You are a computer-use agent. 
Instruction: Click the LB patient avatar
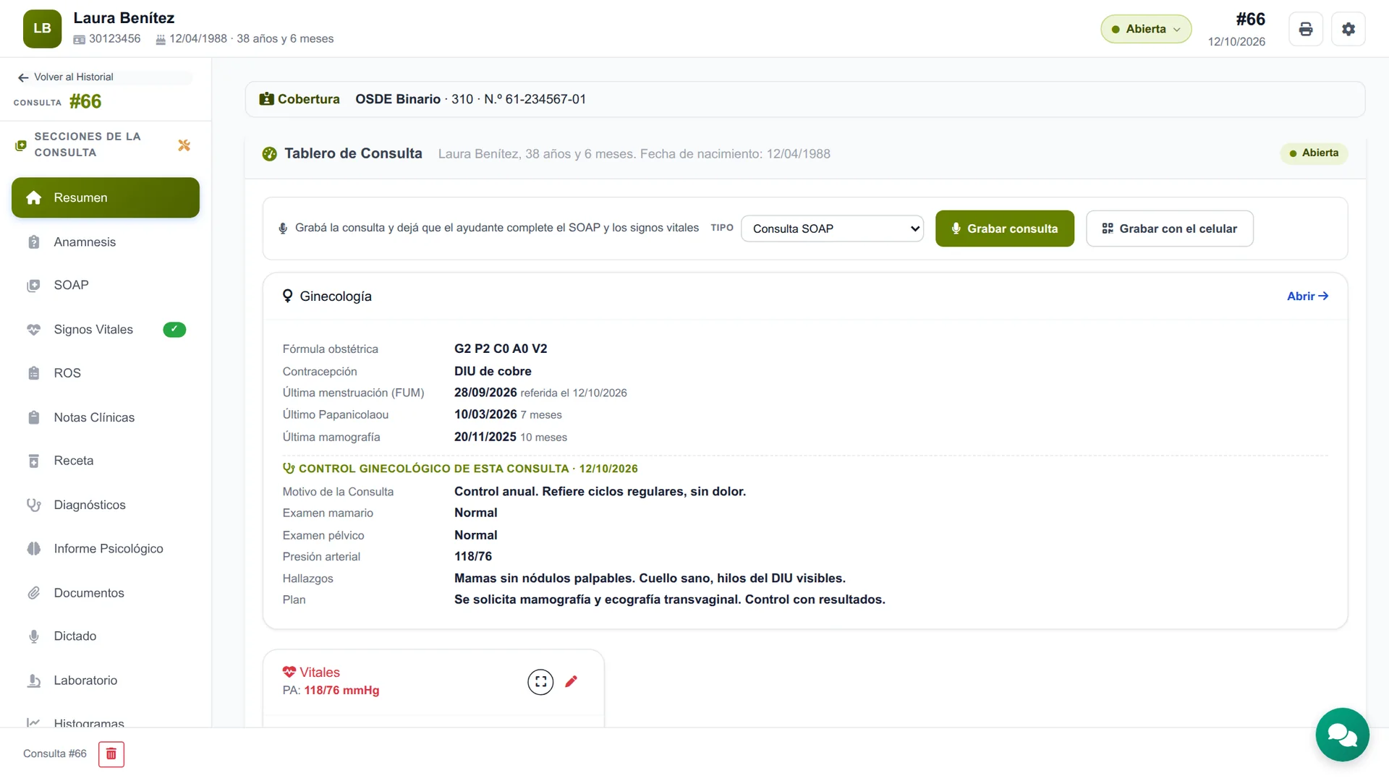click(42, 29)
